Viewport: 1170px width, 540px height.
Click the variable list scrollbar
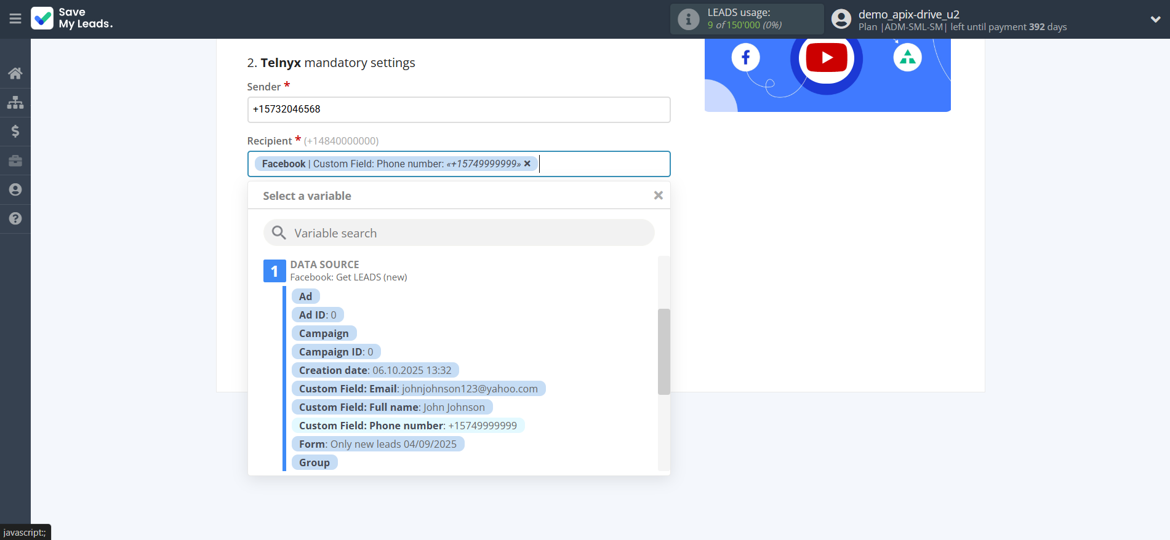663,351
